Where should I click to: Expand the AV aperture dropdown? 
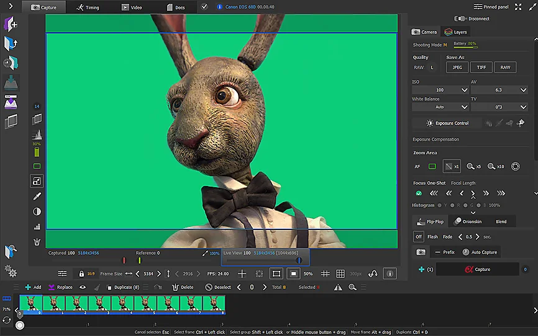pyautogui.click(x=499, y=90)
